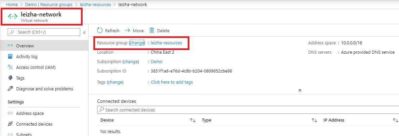The height and width of the screenshot is (136, 399).
Task: Click the Delete trash can icon
Action: [x=152, y=31]
